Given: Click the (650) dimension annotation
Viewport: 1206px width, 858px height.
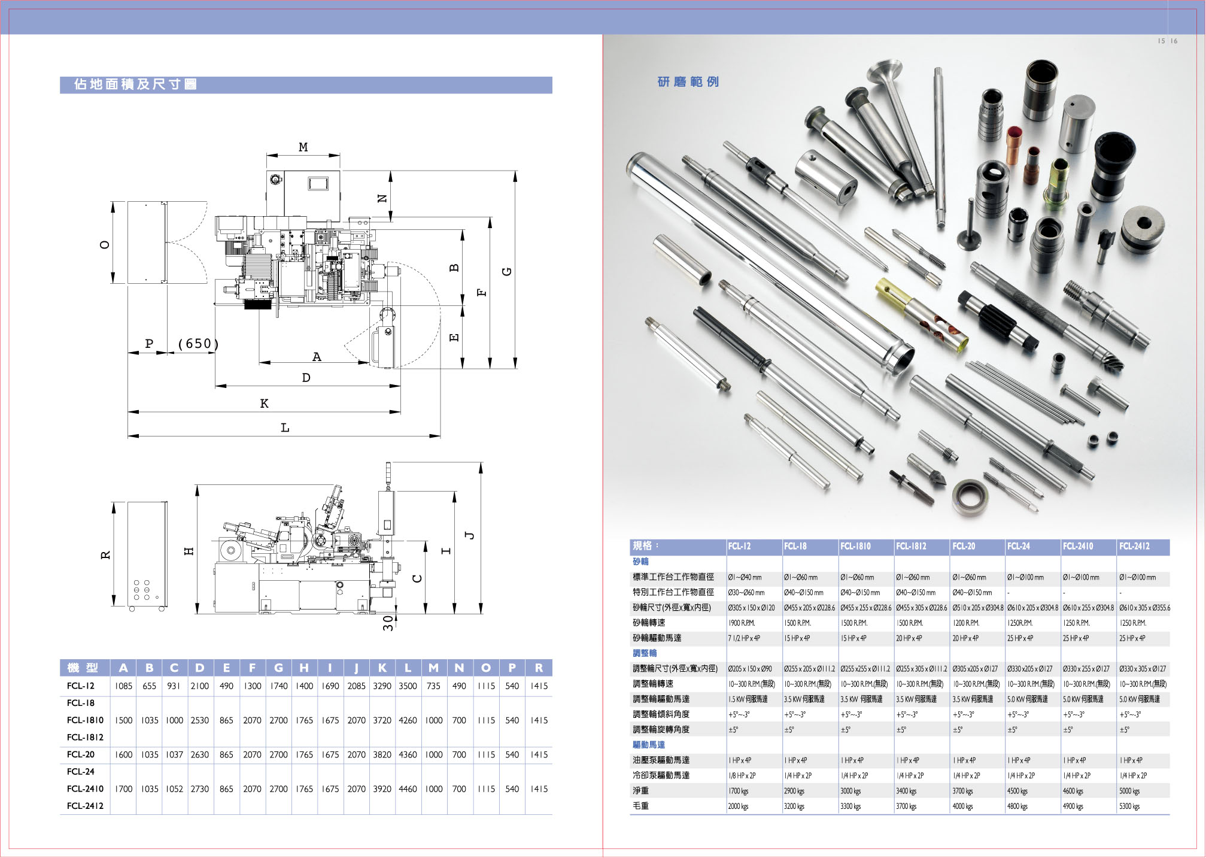Looking at the screenshot, I should tap(199, 344).
